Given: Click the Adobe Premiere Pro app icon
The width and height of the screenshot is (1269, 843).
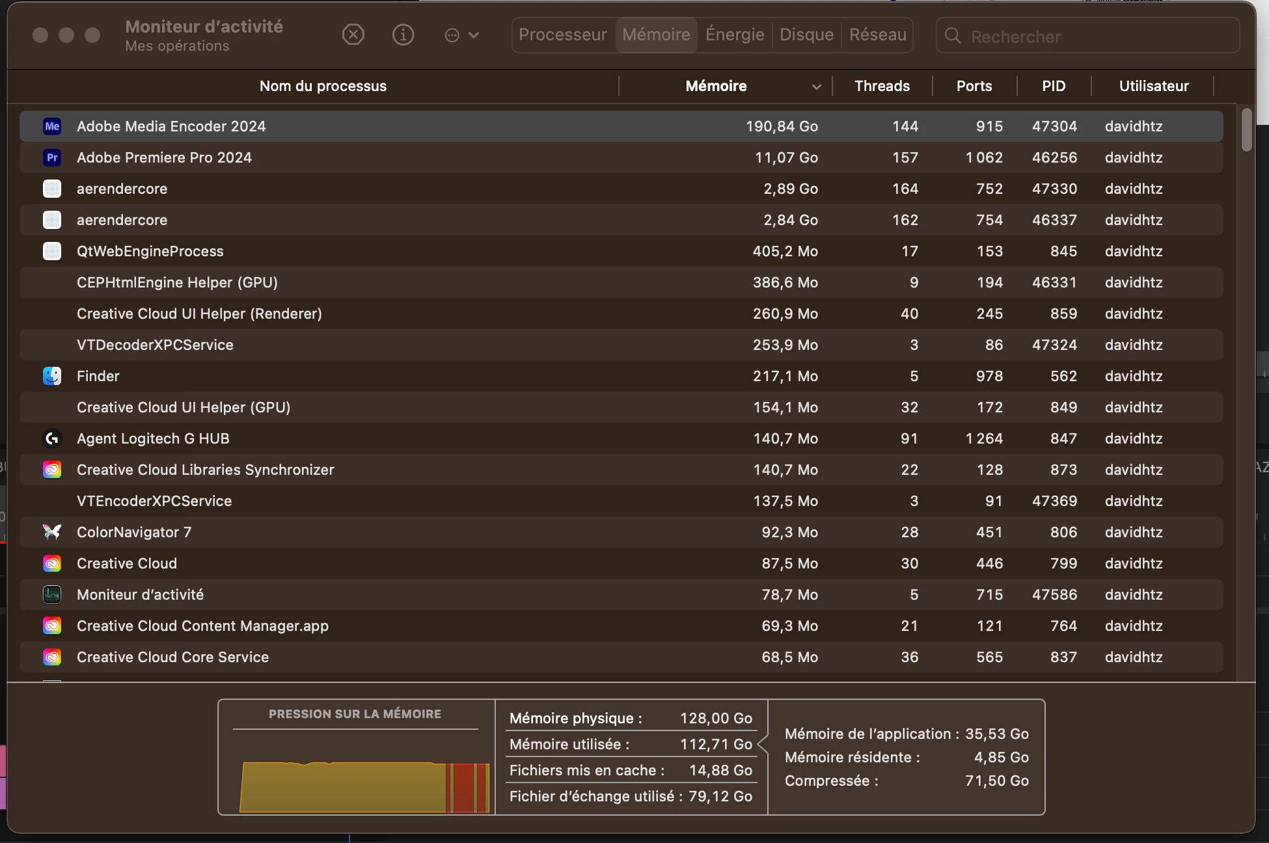Looking at the screenshot, I should click(x=52, y=157).
